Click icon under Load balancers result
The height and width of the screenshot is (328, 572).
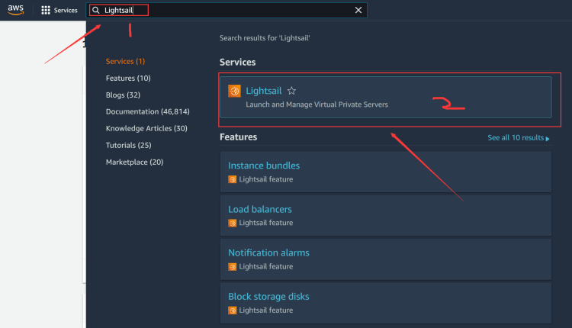pyautogui.click(x=233, y=223)
